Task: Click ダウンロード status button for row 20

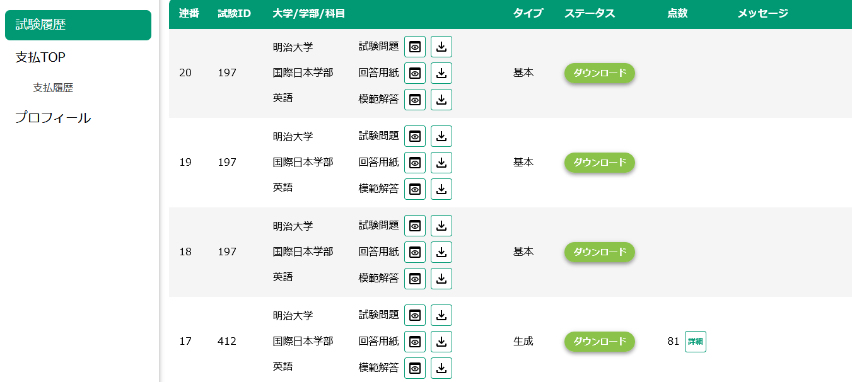Action: click(599, 73)
